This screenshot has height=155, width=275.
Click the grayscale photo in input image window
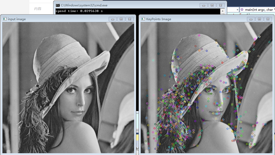[68, 88]
